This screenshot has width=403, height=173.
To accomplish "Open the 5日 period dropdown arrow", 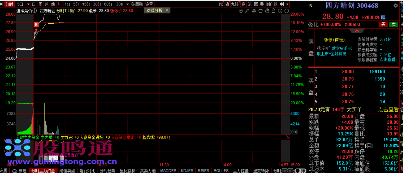I will pyautogui.click(x=28, y=4).
